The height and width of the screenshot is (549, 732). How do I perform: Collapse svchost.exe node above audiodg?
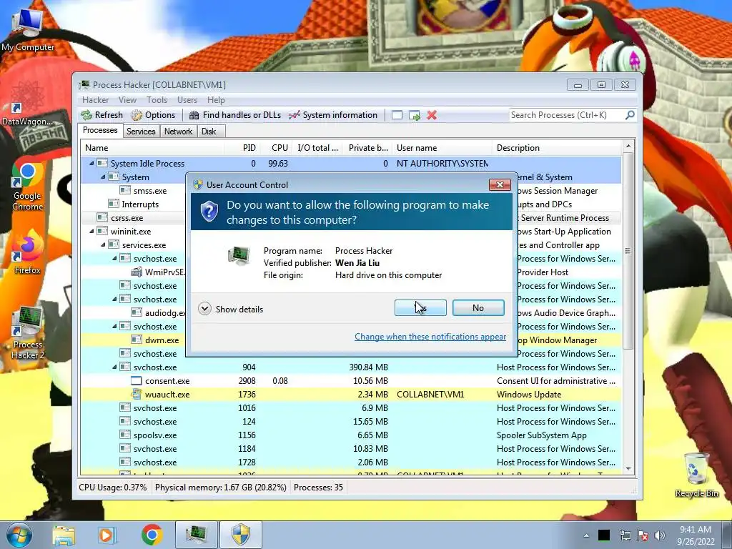point(114,299)
